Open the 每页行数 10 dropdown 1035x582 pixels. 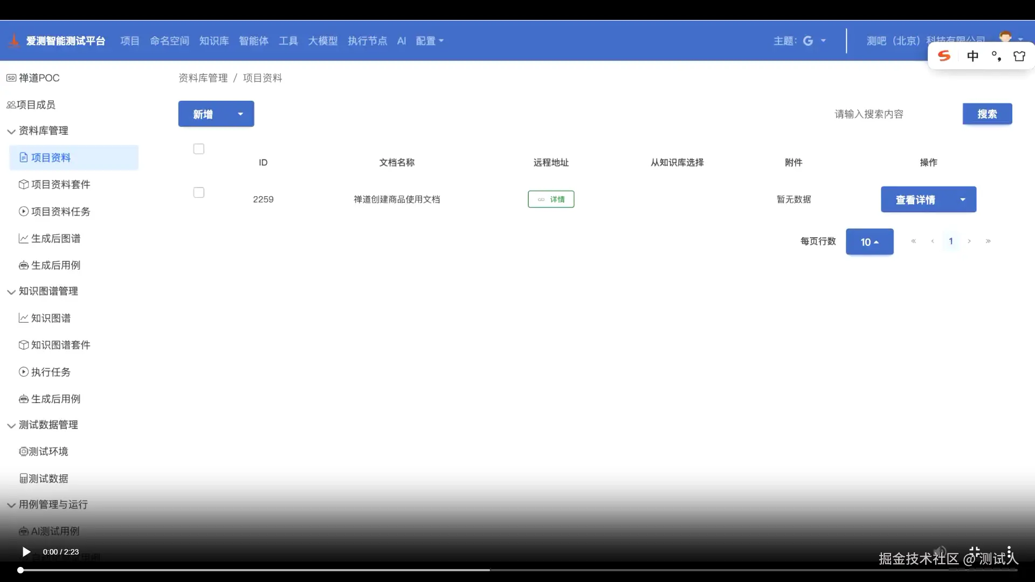tap(870, 242)
